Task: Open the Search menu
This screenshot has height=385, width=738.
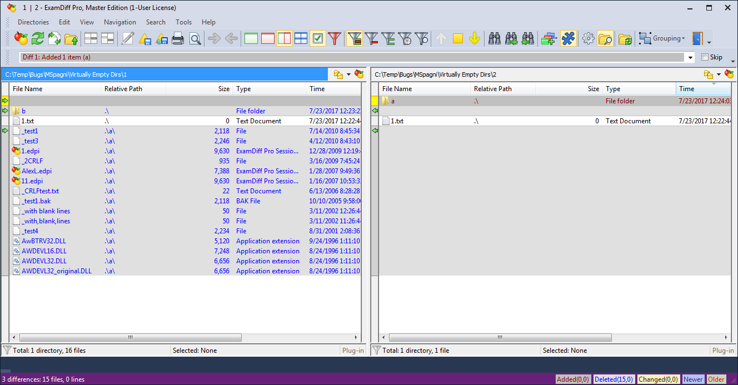Action: click(156, 22)
